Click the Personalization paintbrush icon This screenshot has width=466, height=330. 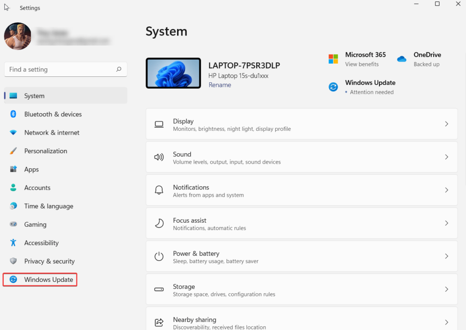[13, 151]
